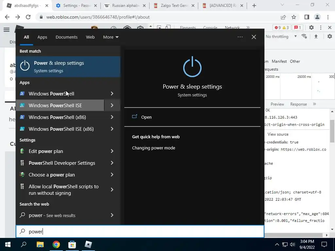Launch Windows PowerShell ISE

[x=60, y=105]
